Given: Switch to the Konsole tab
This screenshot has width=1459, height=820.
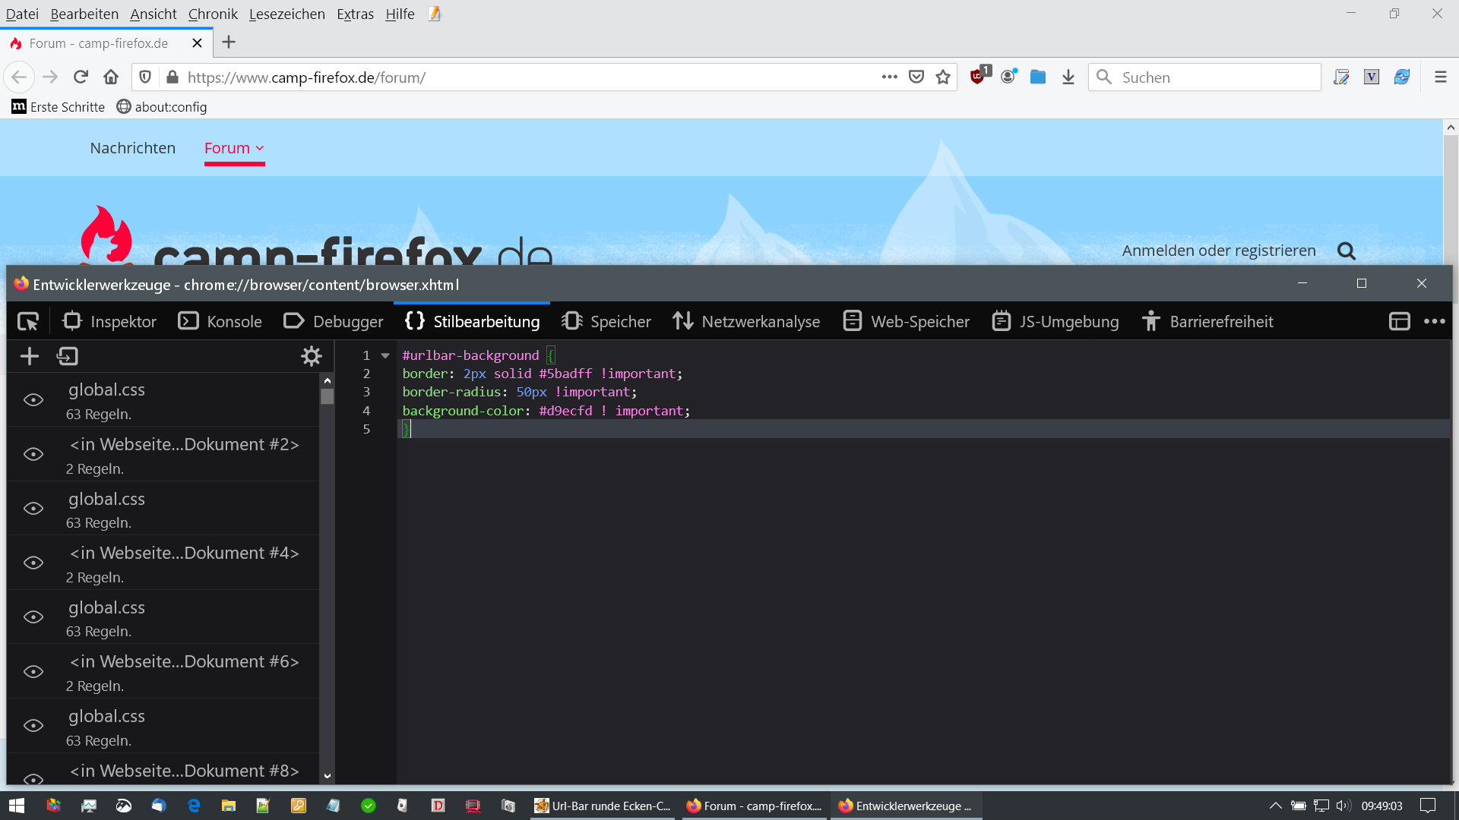Looking at the screenshot, I should [220, 322].
